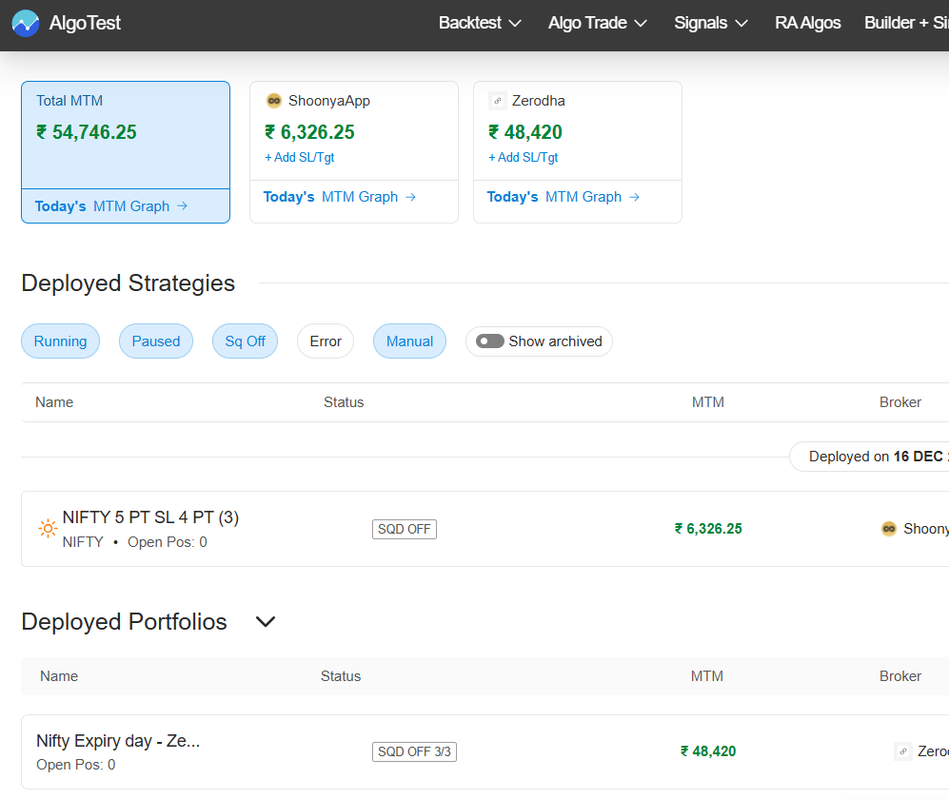Toggle the Show archived switch
The image size is (949, 799).
tap(489, 341)
